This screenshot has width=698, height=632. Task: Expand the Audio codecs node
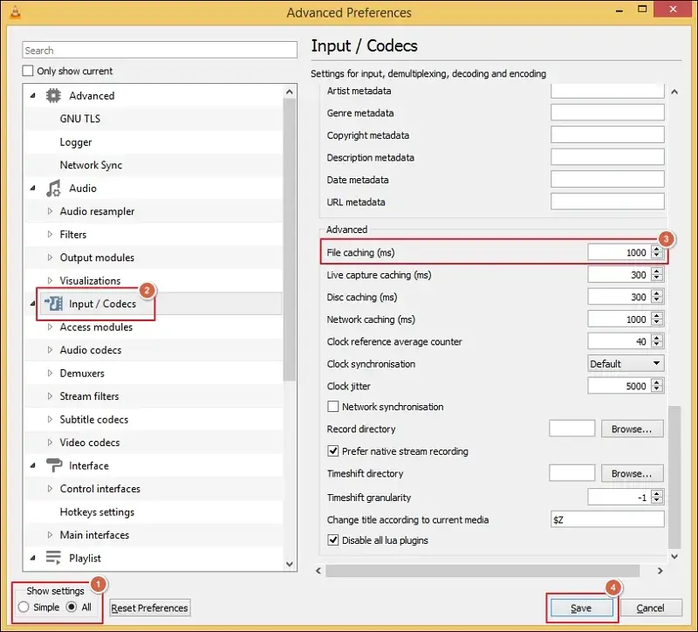(x=50, y=350)
